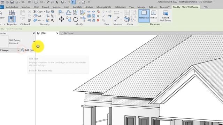223x125 pixels.
Task: Open the Architecture ribbon tab
Action: pos(12,7)
